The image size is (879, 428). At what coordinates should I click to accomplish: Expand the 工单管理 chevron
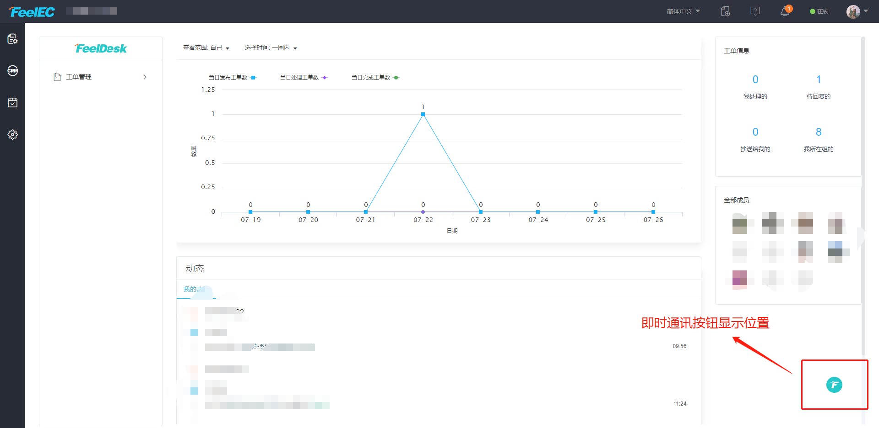coord(145,77)
